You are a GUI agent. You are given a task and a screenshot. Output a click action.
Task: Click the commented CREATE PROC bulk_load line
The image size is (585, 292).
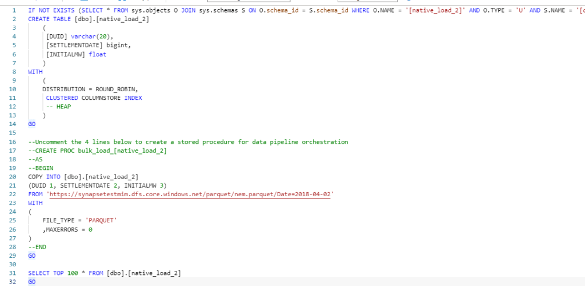point(97,151)
